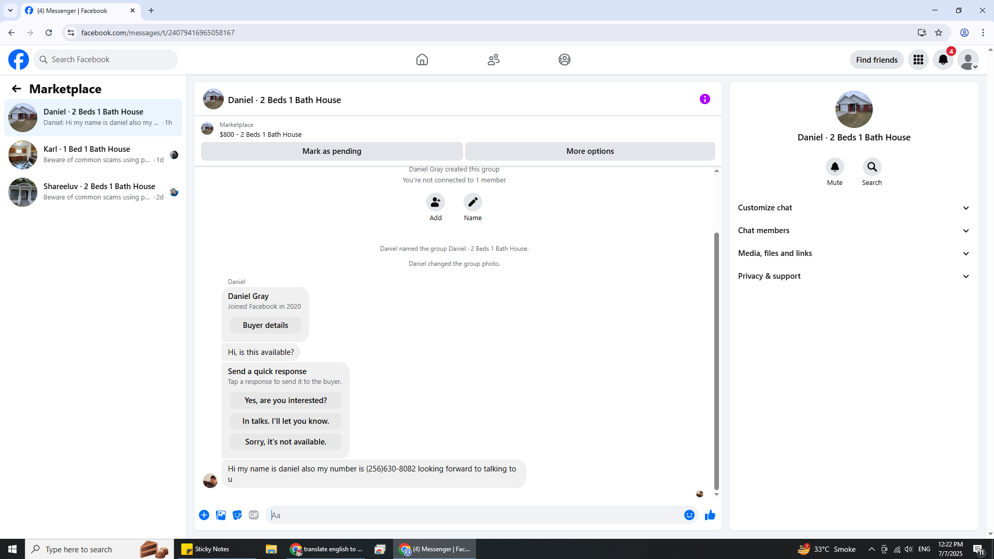
Task: Open more actions plus icon in composer
Action: coord(204,515)
